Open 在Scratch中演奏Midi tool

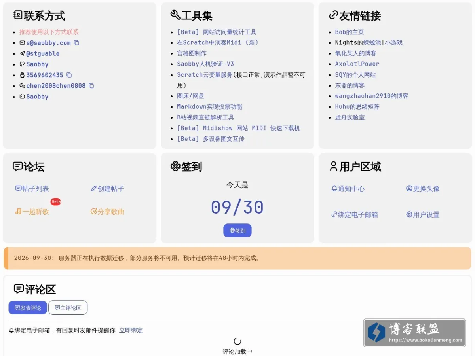tap(218, 43)
